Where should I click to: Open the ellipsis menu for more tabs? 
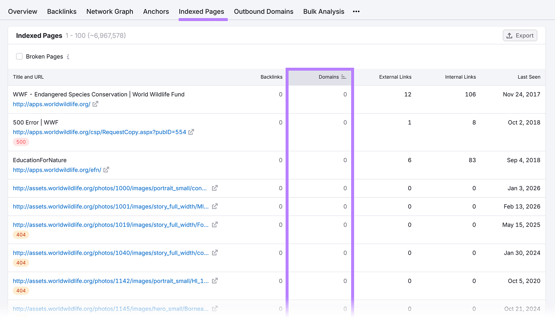[356, 11]
